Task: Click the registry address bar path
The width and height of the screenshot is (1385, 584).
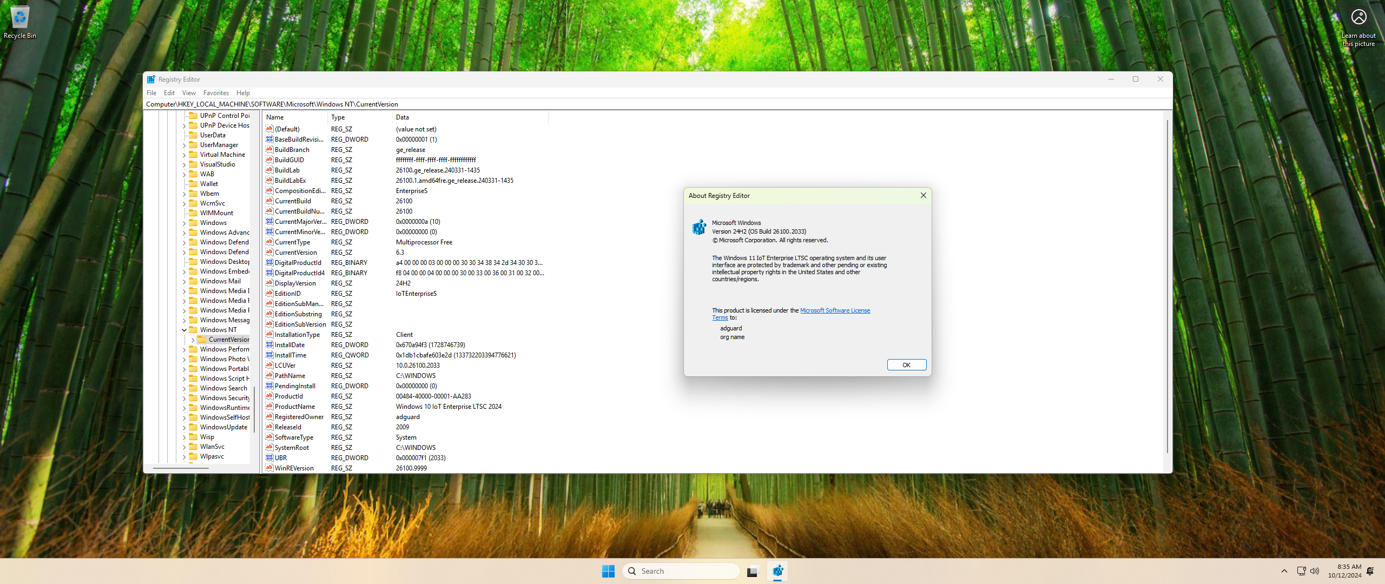Action: click(x=658, y=104)
